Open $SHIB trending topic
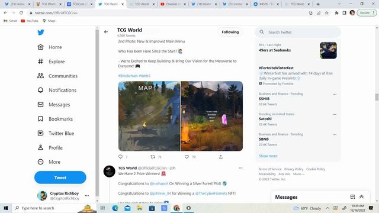 click(264, 99)
